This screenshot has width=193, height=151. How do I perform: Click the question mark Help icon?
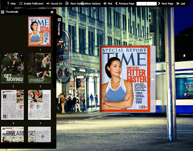[8, 4]
